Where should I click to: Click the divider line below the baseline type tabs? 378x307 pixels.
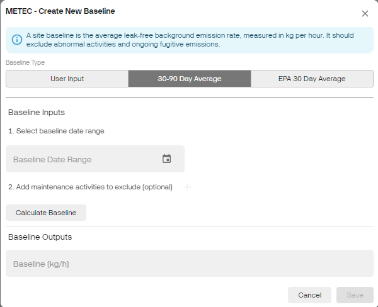pos(189,98)
